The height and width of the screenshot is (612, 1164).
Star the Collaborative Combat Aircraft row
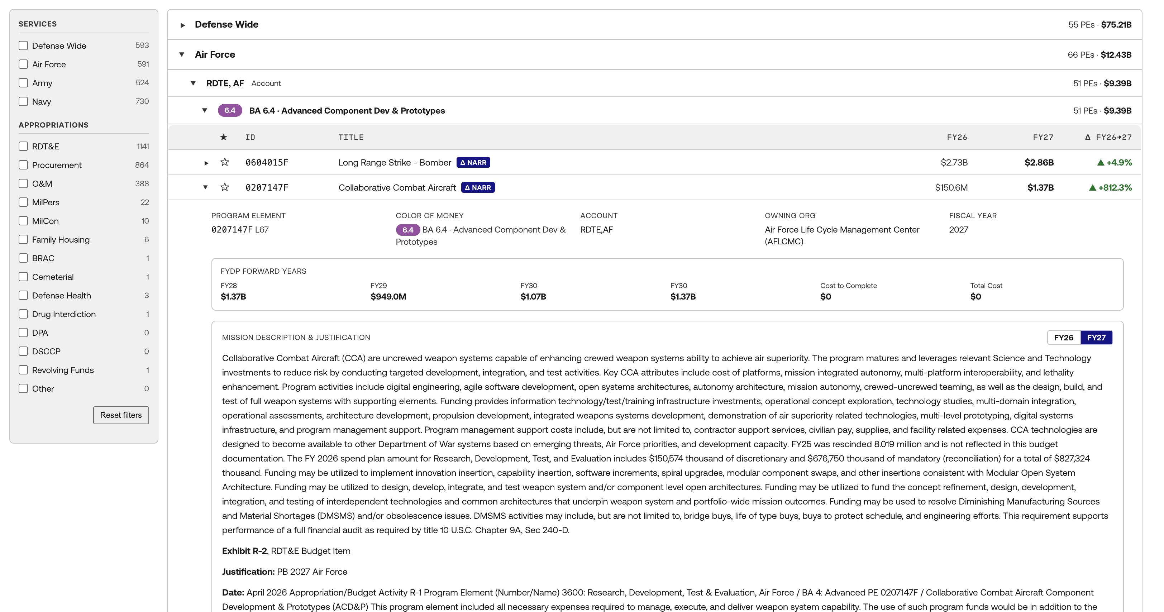[x=225, y=187]
